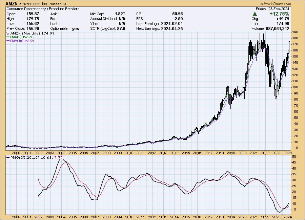This screenshot has height=220, width=305.
Task: Click the Low value 155.62
Action: coord(33,24)
